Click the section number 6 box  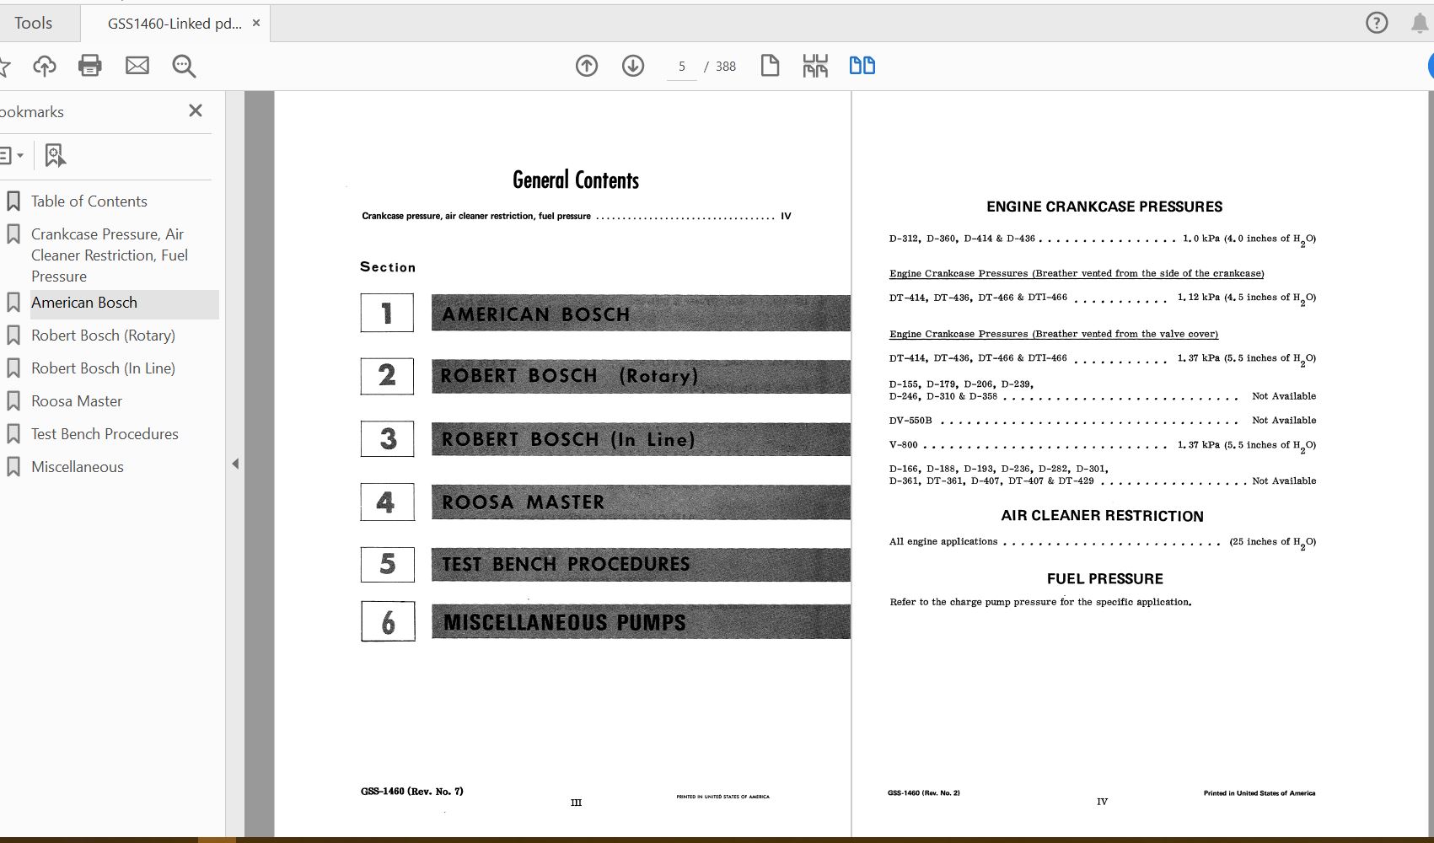pos(388,621)
